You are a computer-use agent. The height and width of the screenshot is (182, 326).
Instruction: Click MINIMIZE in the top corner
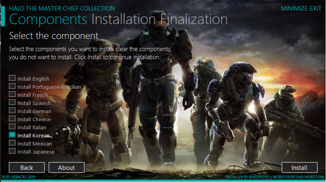294,9
